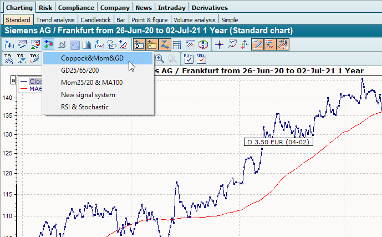Screen dimensions: 382x237
Task: Toggle the K marker display button
Action: [152, 44]
